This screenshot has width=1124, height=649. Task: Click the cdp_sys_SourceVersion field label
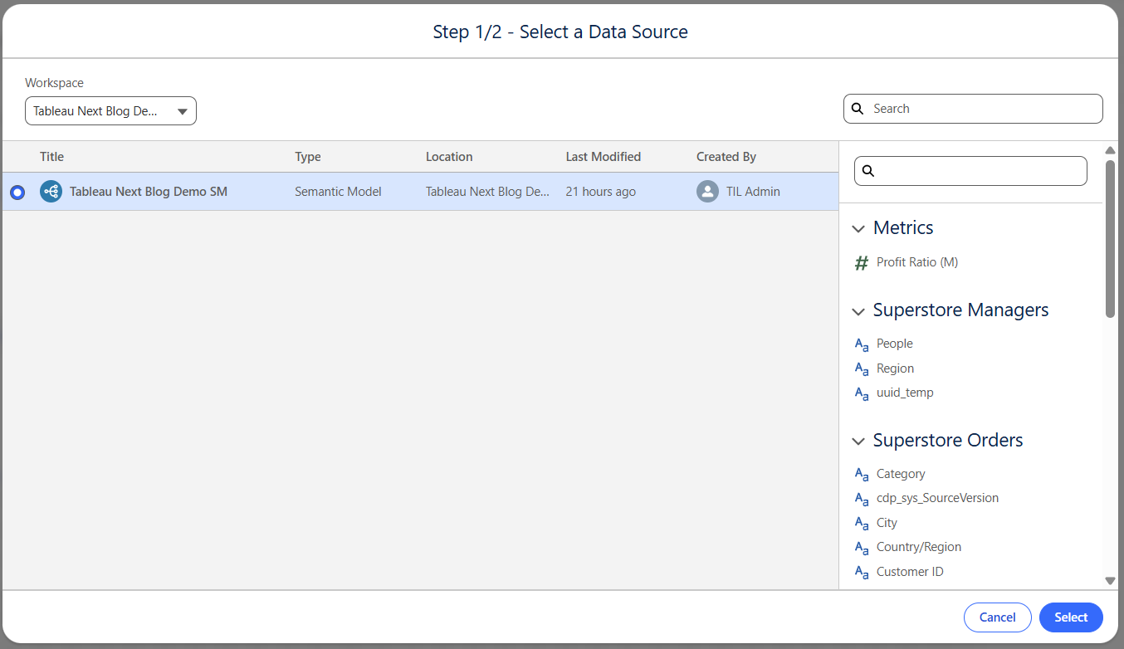(938, 498)
